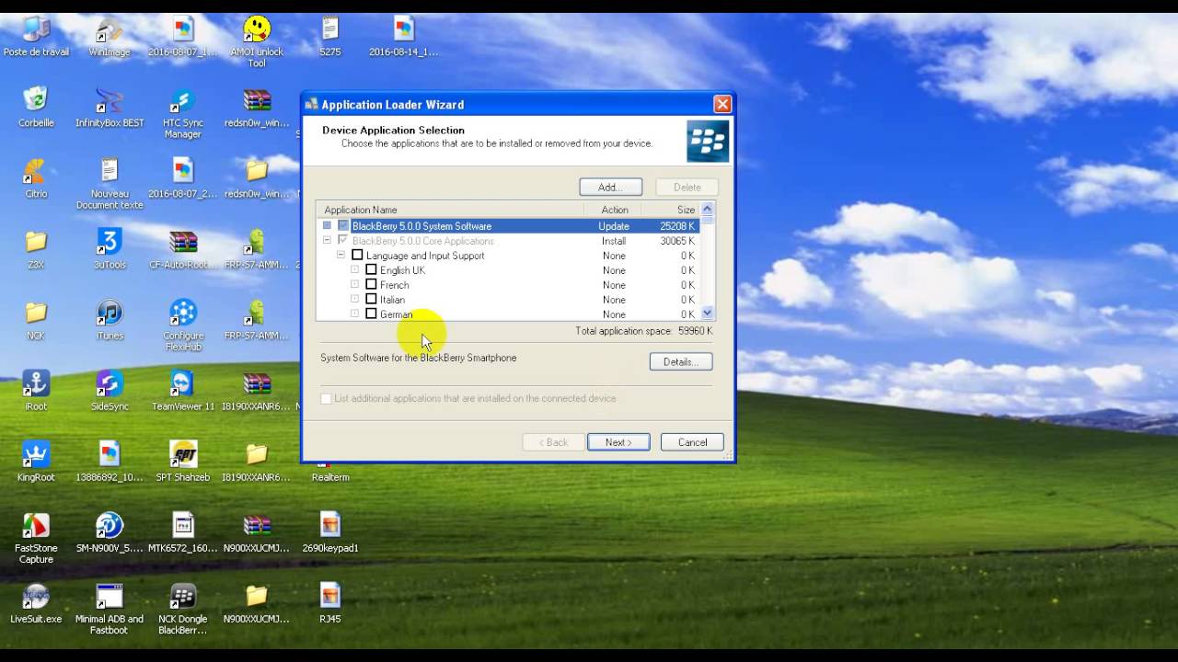
Task: Launch InfinityBox BEST from desktop
Action: 110,108
